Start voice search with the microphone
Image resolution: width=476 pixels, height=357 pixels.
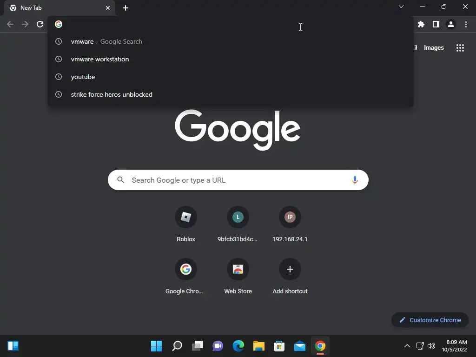click(x=355, y=180)
